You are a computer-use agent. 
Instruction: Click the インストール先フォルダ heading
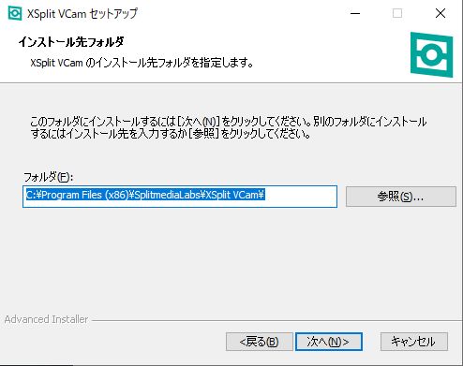[x=71, y=42]
